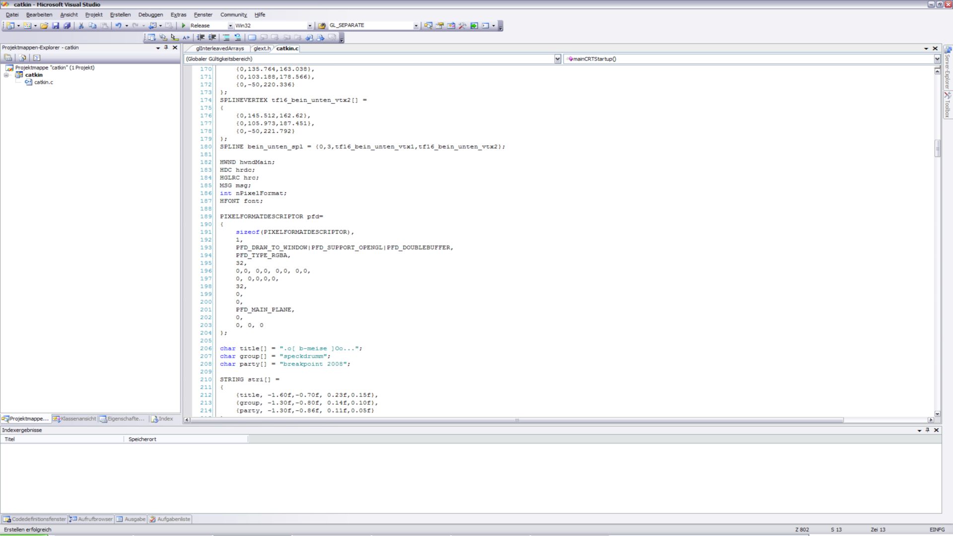Expand the mainCRTStartup() member dropdown
Viewport: 953px width, 536px height.
(937, 59)
